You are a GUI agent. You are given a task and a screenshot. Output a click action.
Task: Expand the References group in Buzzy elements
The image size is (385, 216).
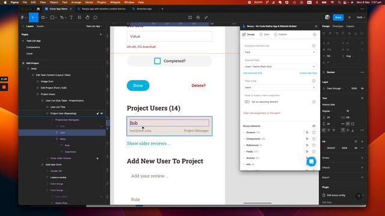coord(244,145)
